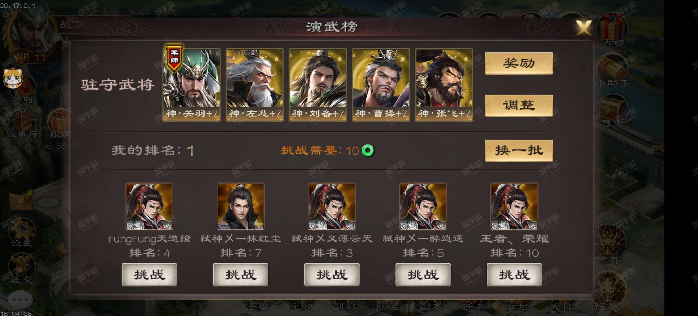Open the 神·张飞+7 general card

point(444,84)
